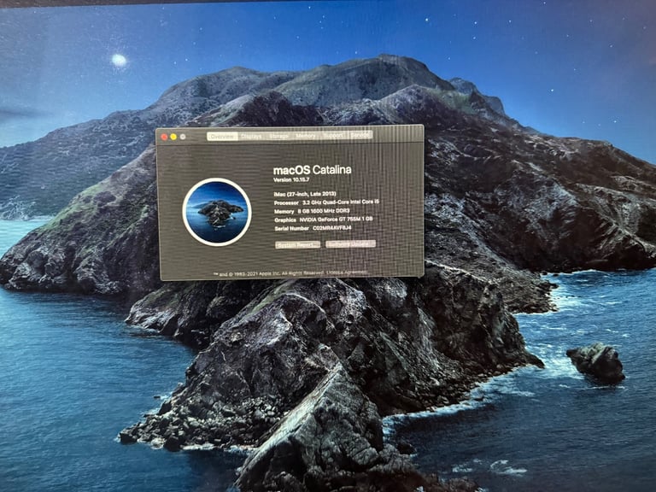Click the Serial Number value
This screenshot has width=656, height=492.
pyautogui.click(x=332, y=228)
